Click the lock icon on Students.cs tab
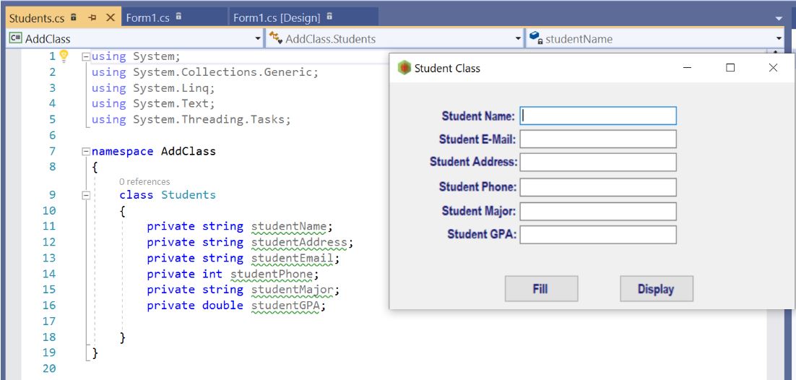 [73, 17]
